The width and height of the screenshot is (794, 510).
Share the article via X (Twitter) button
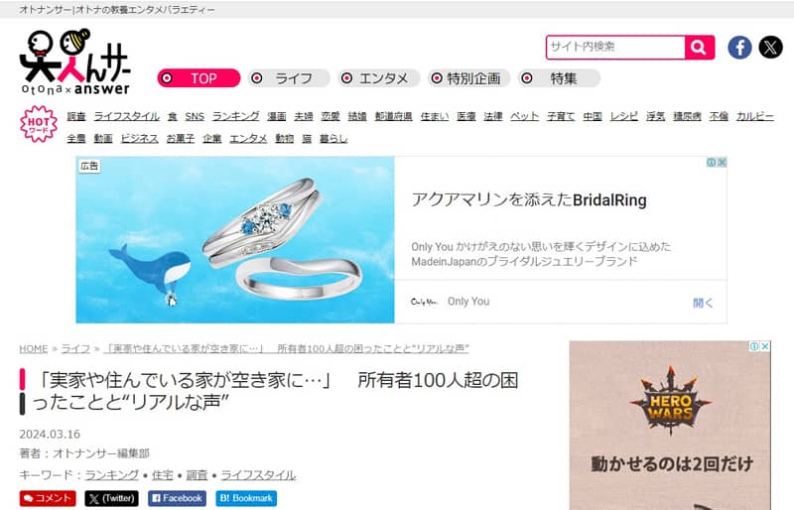click(x=111, y=498)
